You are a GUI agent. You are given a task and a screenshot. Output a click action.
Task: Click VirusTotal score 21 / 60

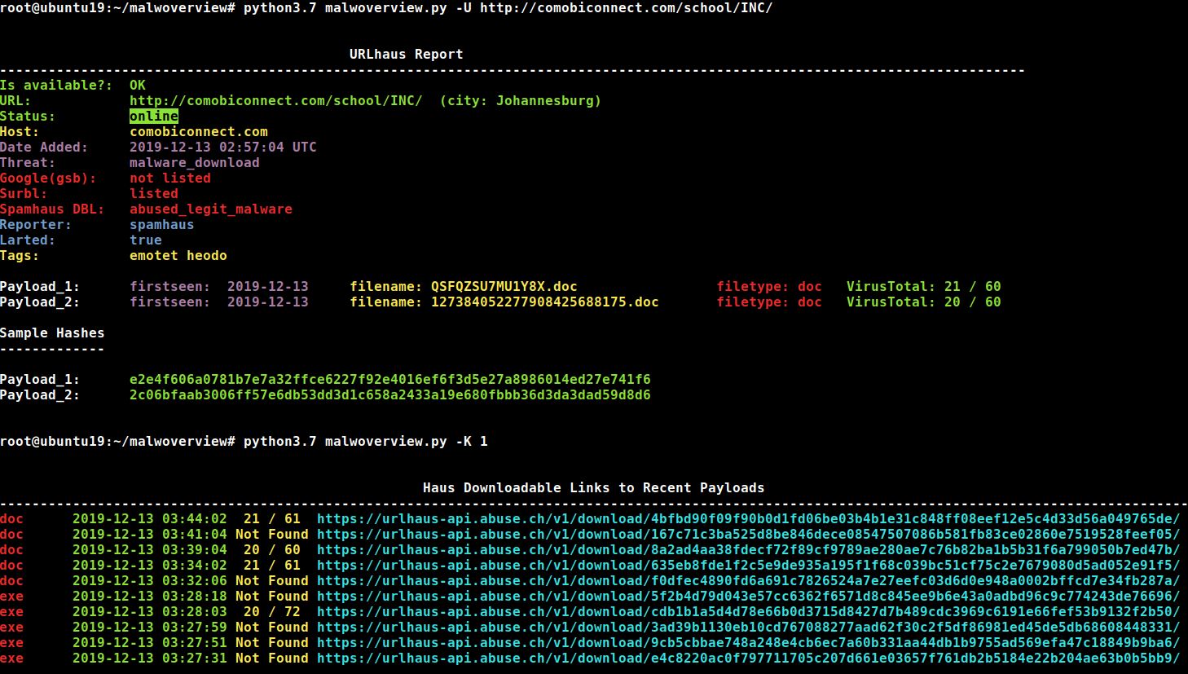point(973,287)
